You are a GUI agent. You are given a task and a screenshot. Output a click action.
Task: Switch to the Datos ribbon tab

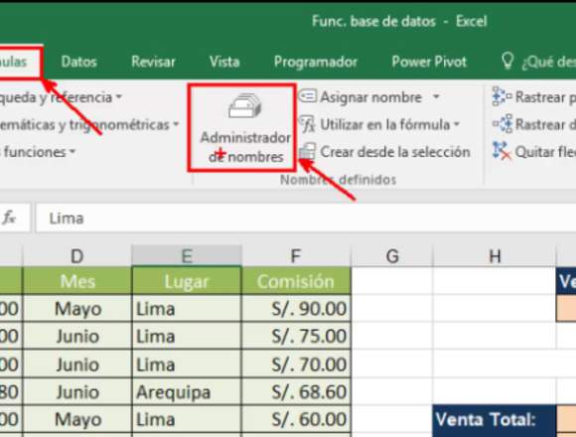[x=79, y=62]
